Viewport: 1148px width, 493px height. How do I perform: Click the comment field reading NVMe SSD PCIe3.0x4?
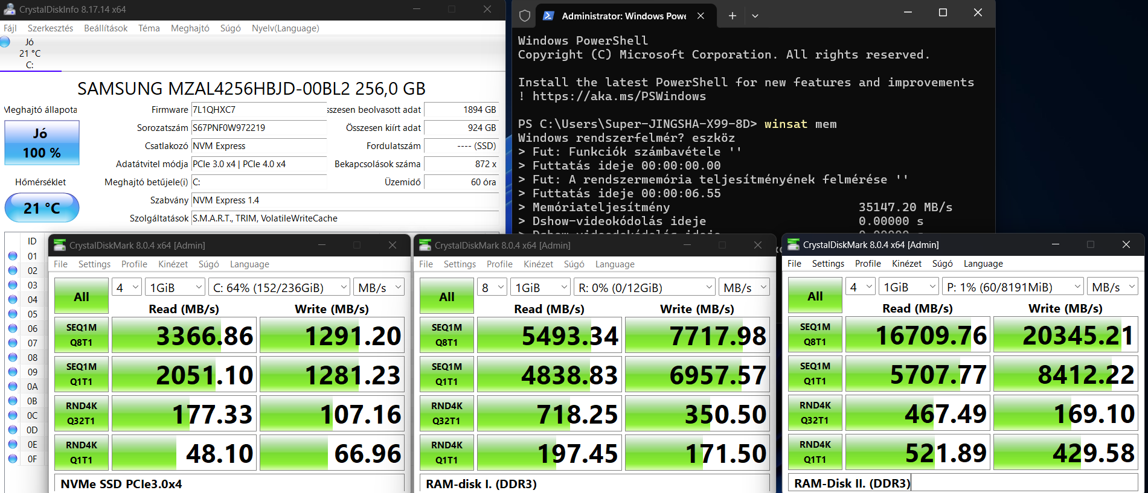point(229,484)
